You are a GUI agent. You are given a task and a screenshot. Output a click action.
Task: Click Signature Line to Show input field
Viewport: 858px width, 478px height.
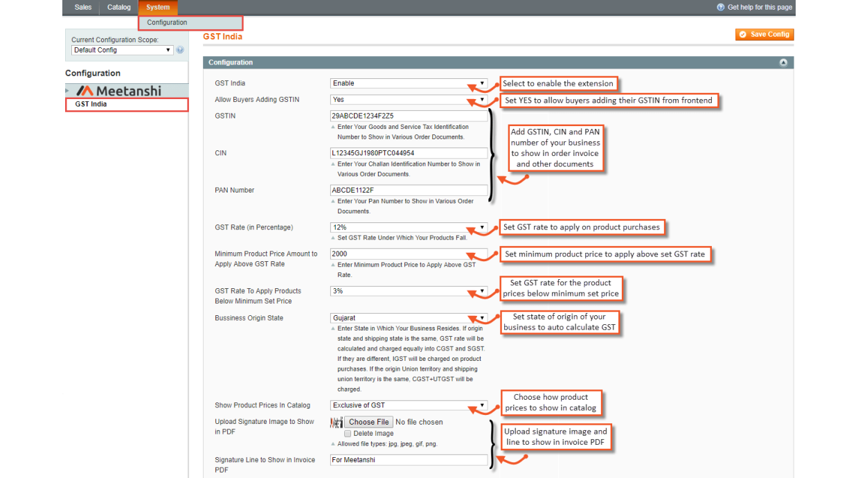point(409,460)
